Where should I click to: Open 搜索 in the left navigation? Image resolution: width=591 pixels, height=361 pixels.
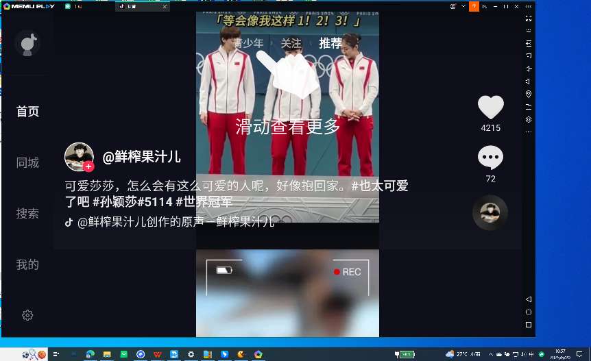click(x=27, y=214)
